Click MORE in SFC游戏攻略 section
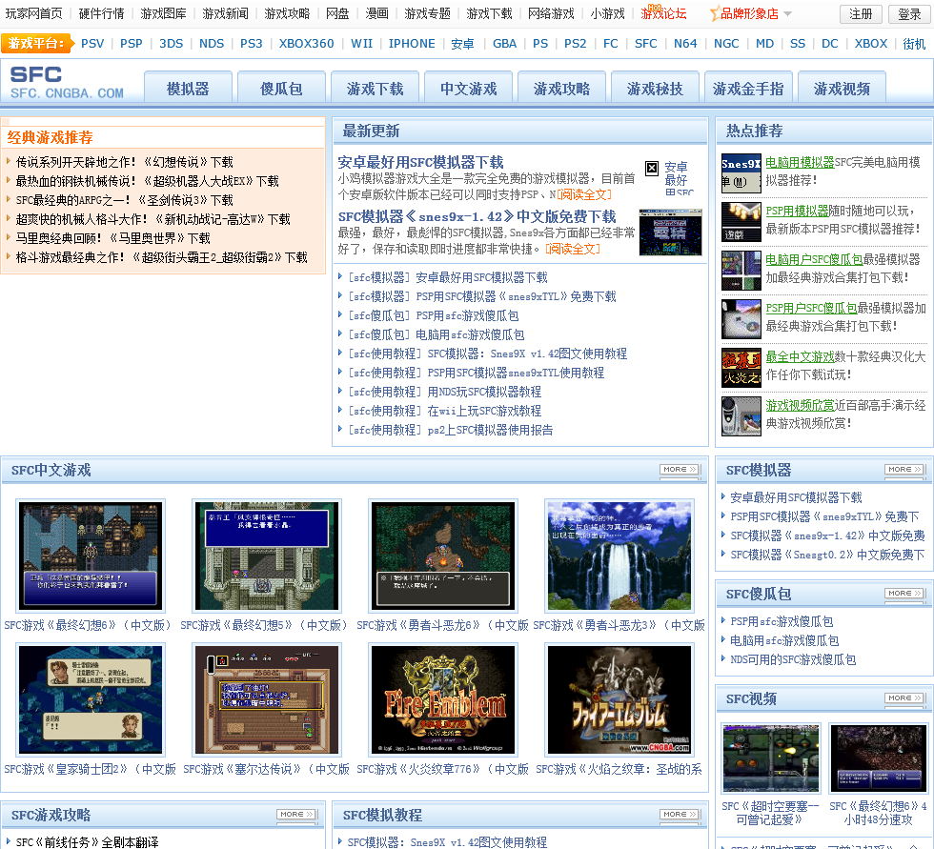934x849 pixels. point(296,815)
